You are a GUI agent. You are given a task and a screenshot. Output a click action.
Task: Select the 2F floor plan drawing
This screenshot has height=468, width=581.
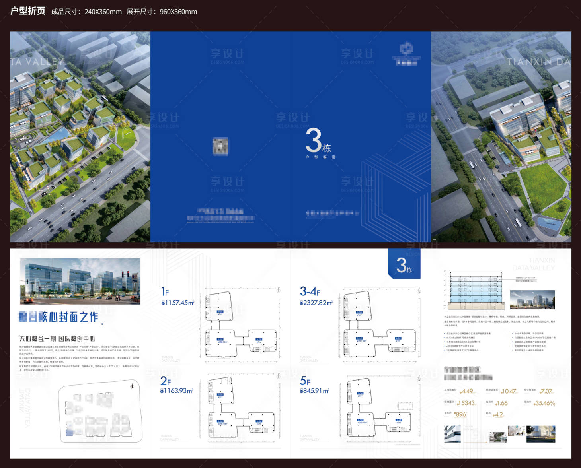click(x=241, y=407)
